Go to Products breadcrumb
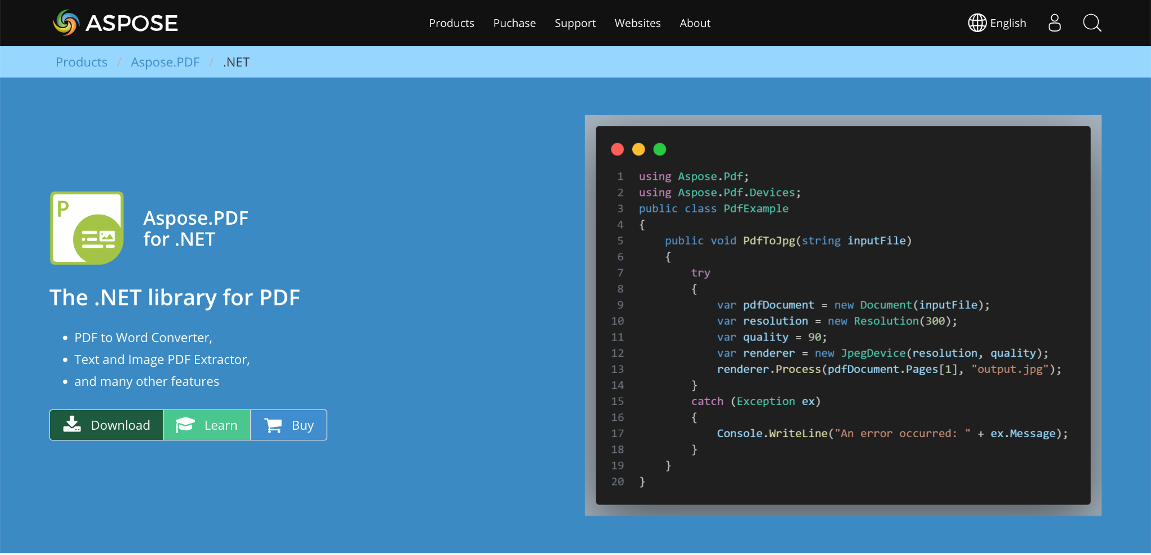Image resolution: width=1151 pixels, height=555 pixels. [x=81, y=62]
